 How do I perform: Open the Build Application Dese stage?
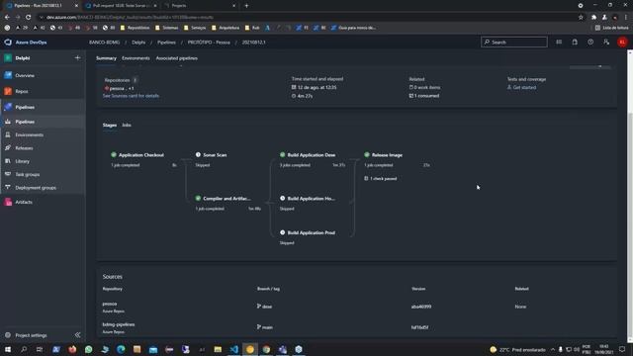(x=311, y=155)
